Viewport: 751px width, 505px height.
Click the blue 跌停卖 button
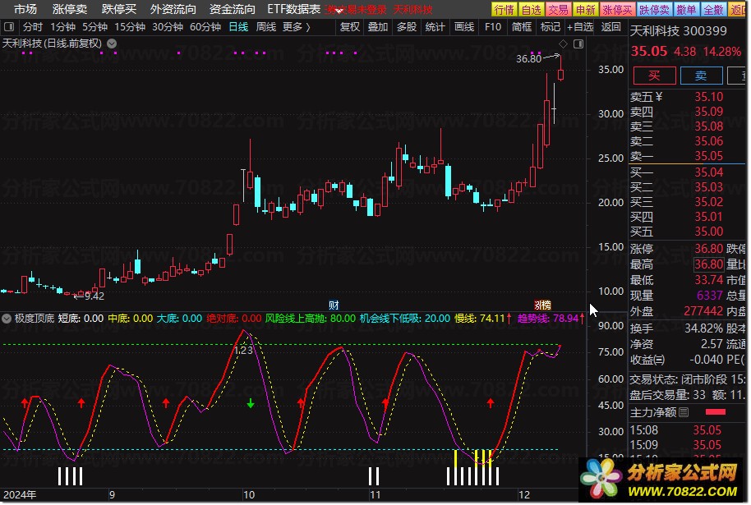coord(655,10)
